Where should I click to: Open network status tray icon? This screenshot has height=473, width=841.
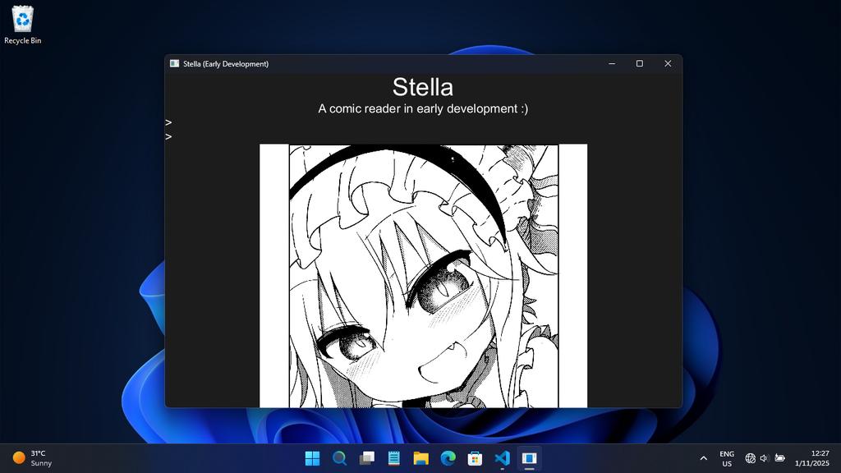pyautogui.click(x=751, y=458)
